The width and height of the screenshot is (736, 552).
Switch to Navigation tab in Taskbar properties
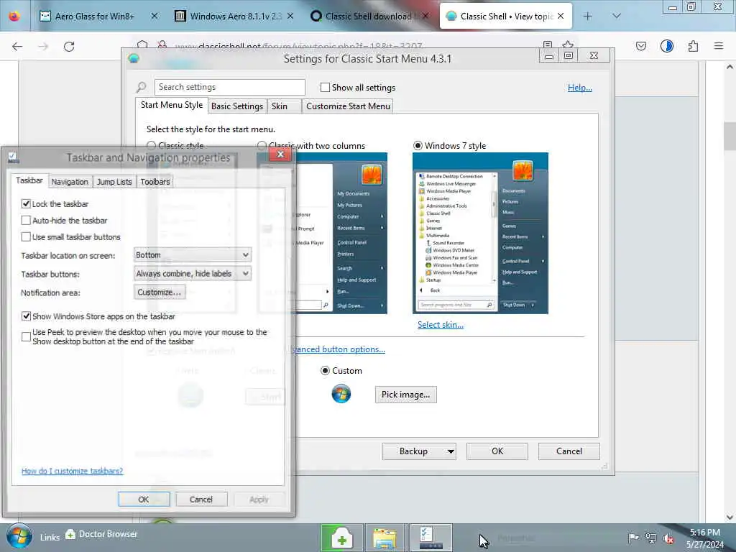pyautogui.click(x=70, y=182)
